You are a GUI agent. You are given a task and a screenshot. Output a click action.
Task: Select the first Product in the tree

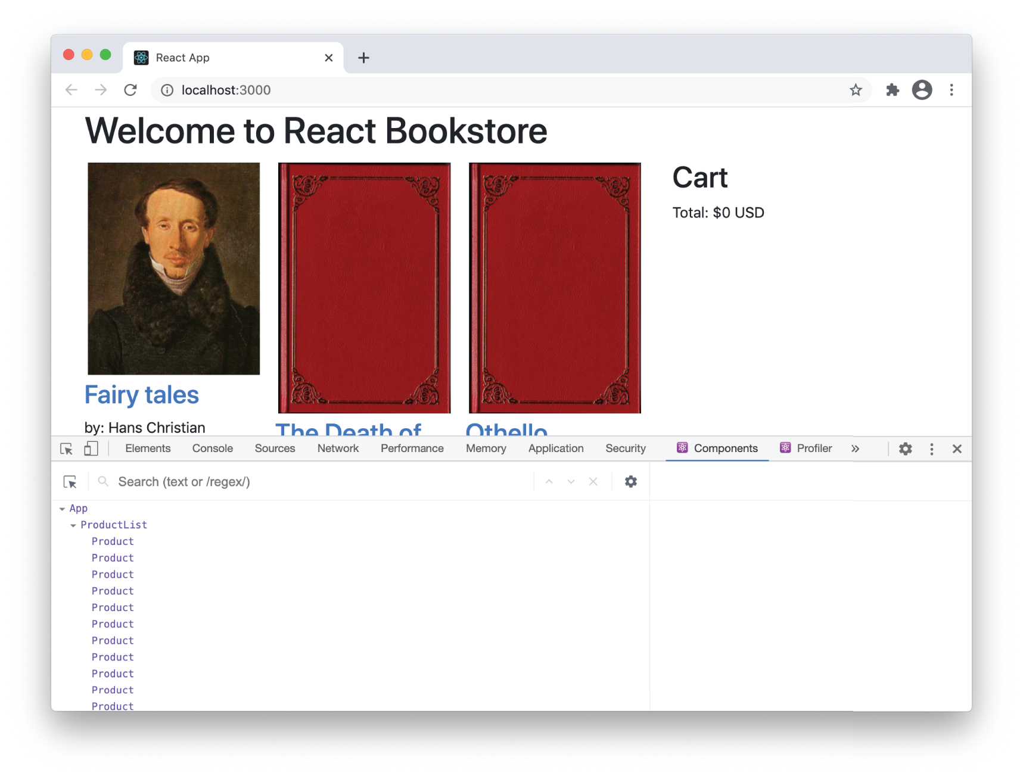tap(112, 541)
